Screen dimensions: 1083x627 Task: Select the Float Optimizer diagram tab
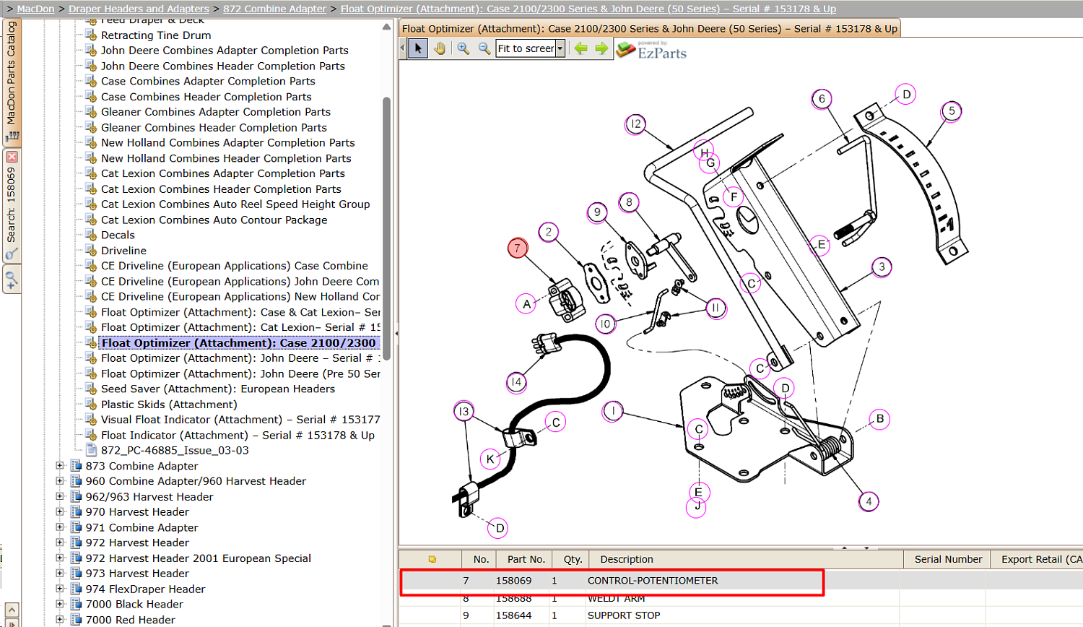[650, 29]
